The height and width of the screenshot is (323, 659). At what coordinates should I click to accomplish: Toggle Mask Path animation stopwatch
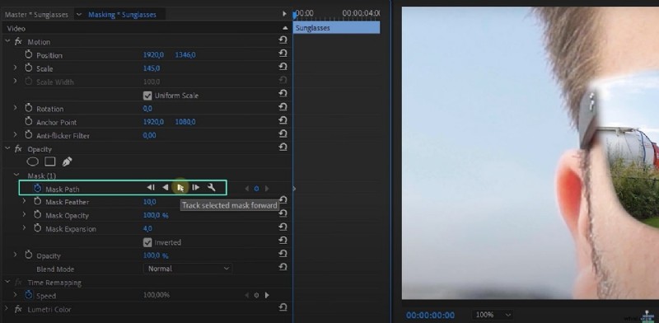(x=37, y=189)
